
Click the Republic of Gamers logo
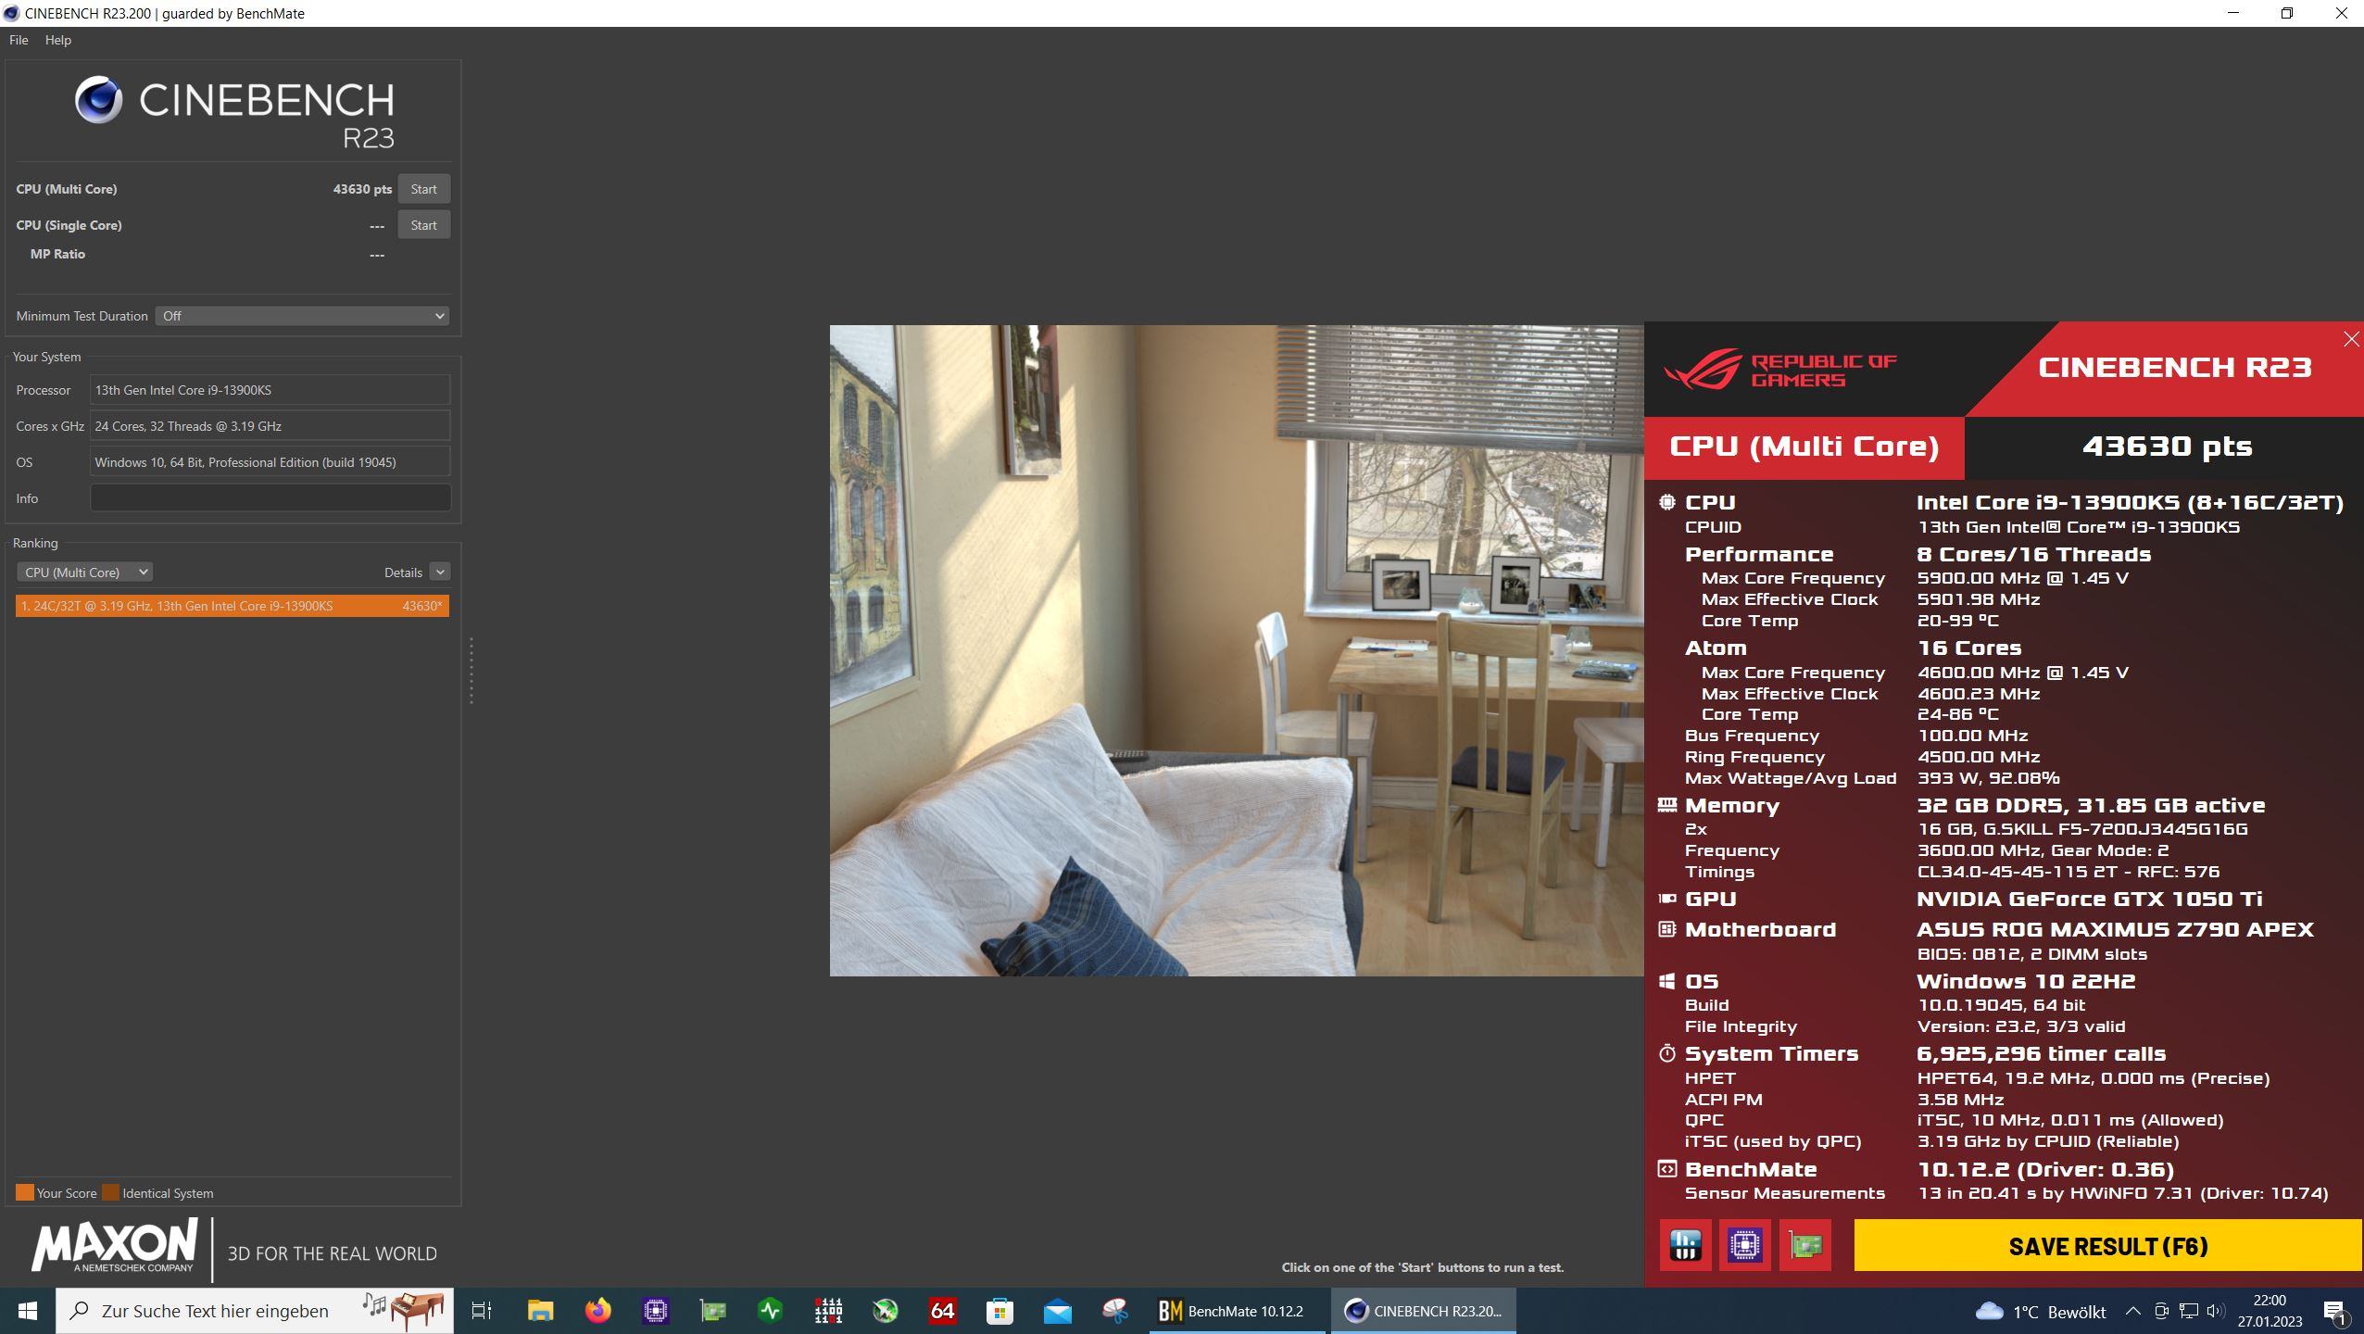(1779, 370)
